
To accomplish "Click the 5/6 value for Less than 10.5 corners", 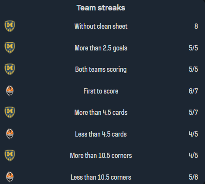I will pos(193,177).
